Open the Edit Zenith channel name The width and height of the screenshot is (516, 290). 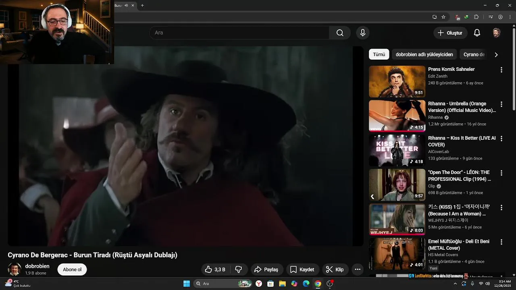(438, 76)
